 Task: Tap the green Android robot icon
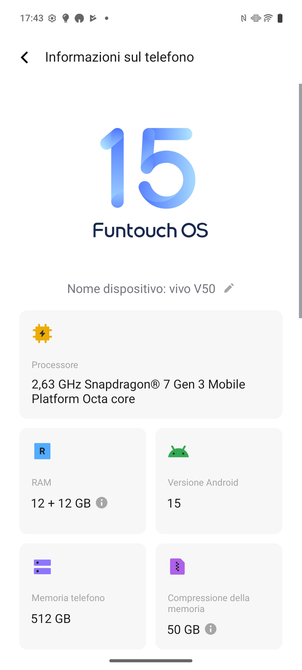pyautogui.click(x=178, y=451)
